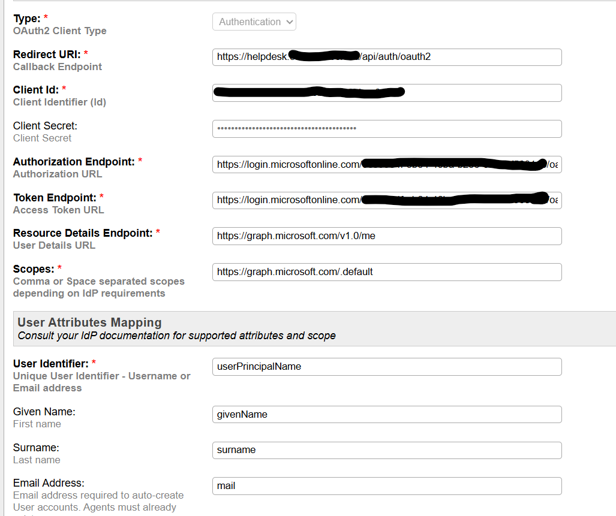Click the Redirect URI input field
Image resolution: width=616 pixels, height=516 pixels.
pyautogui.click(x=386, y=57)
